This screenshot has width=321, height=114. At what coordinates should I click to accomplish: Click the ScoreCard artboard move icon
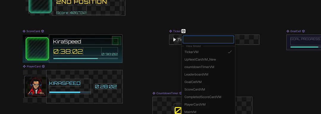point(24,31)
